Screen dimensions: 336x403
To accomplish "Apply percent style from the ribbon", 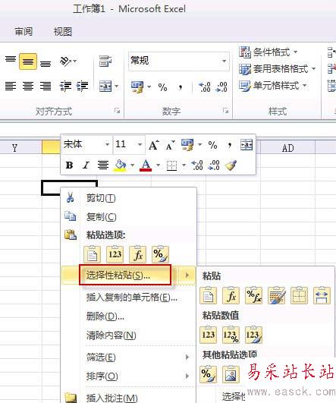I will [x=162, y=87].
